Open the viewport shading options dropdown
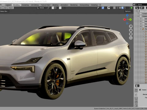The width and height of the screenshot is (147, 110). (x=127, y=8)
